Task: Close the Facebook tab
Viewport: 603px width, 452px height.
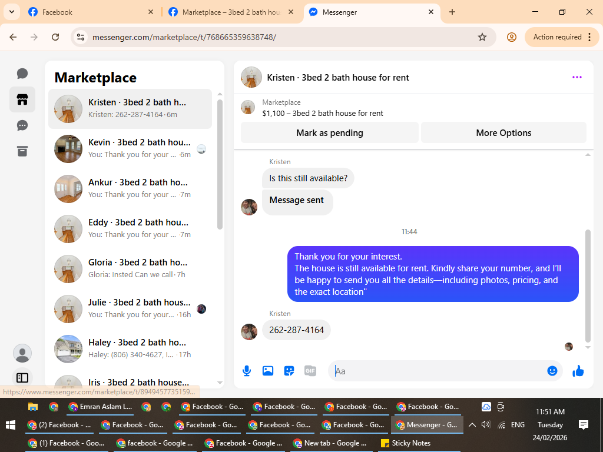Action: coord(151,12)
